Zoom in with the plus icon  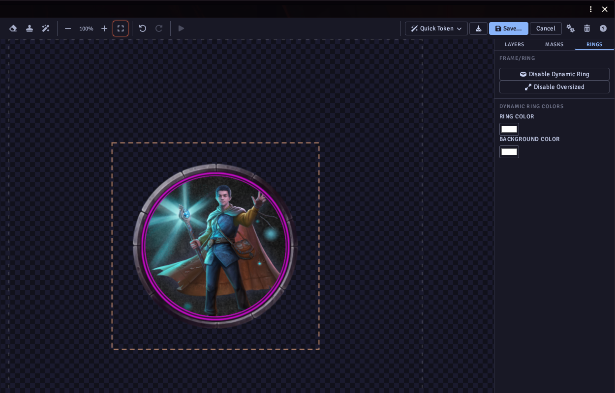click(x=104, y=28)
